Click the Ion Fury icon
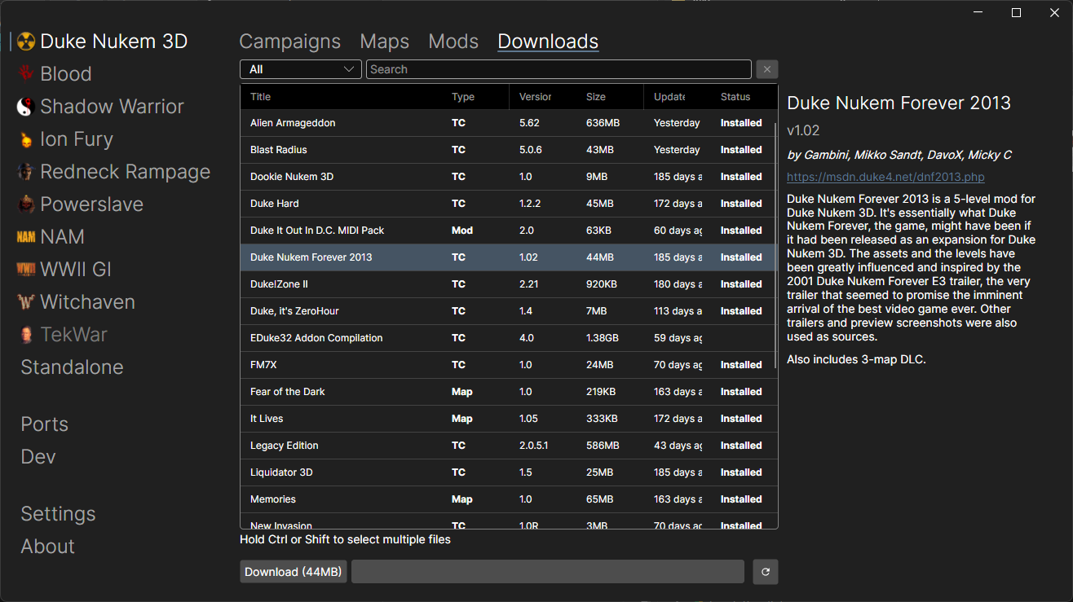This screenshot has height=602, width=1073. (x=26, y=139)
